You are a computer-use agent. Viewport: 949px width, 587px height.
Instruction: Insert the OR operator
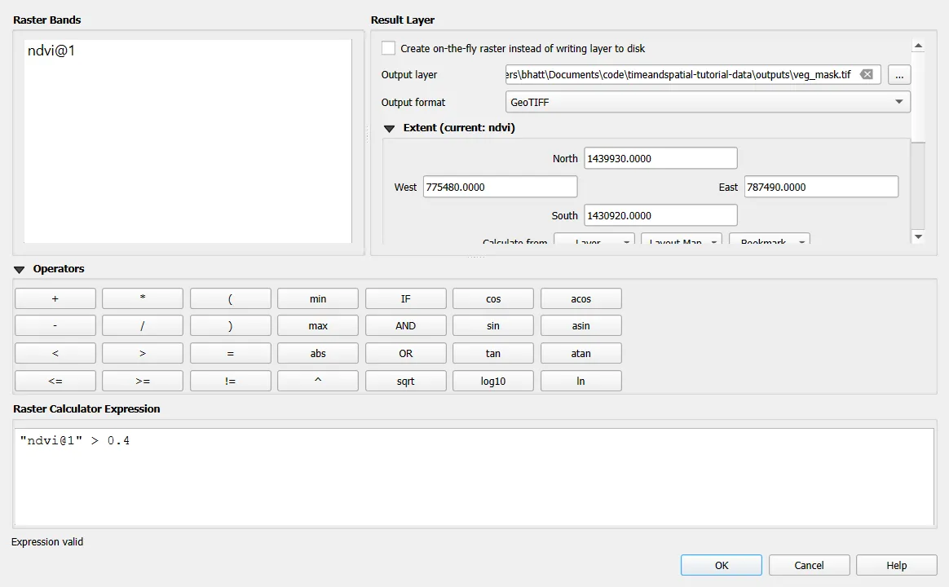(x=405, y=353)
